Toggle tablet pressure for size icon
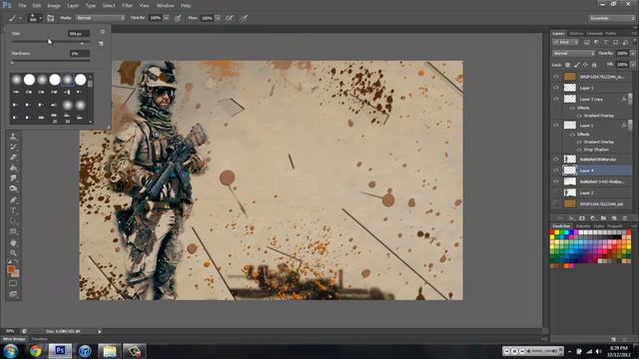Image resolution: width=639 pixels, height=359 pixels. pos(244,18)
